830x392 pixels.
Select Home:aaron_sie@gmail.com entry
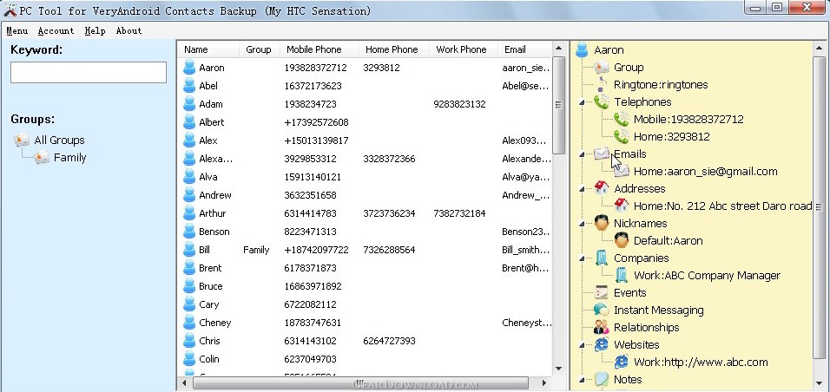(706, 172)
